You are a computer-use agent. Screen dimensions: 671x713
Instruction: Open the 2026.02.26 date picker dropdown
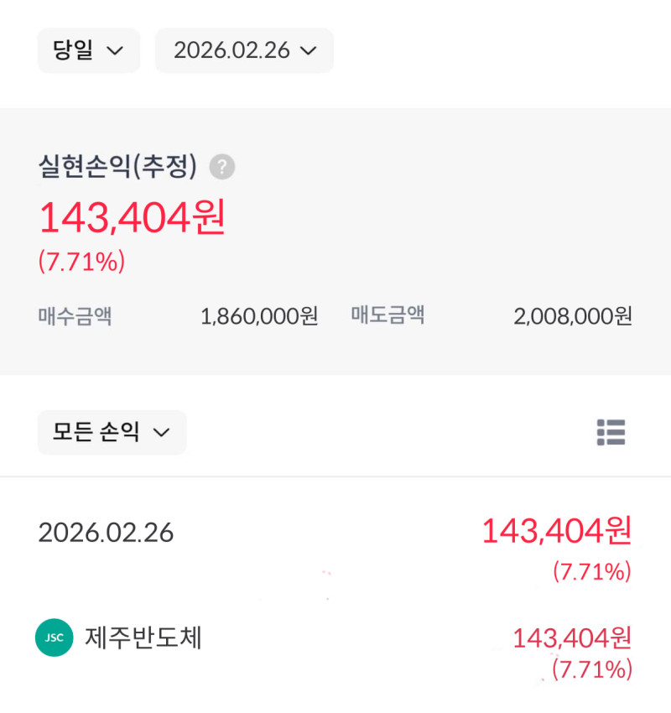coord(244,50)
